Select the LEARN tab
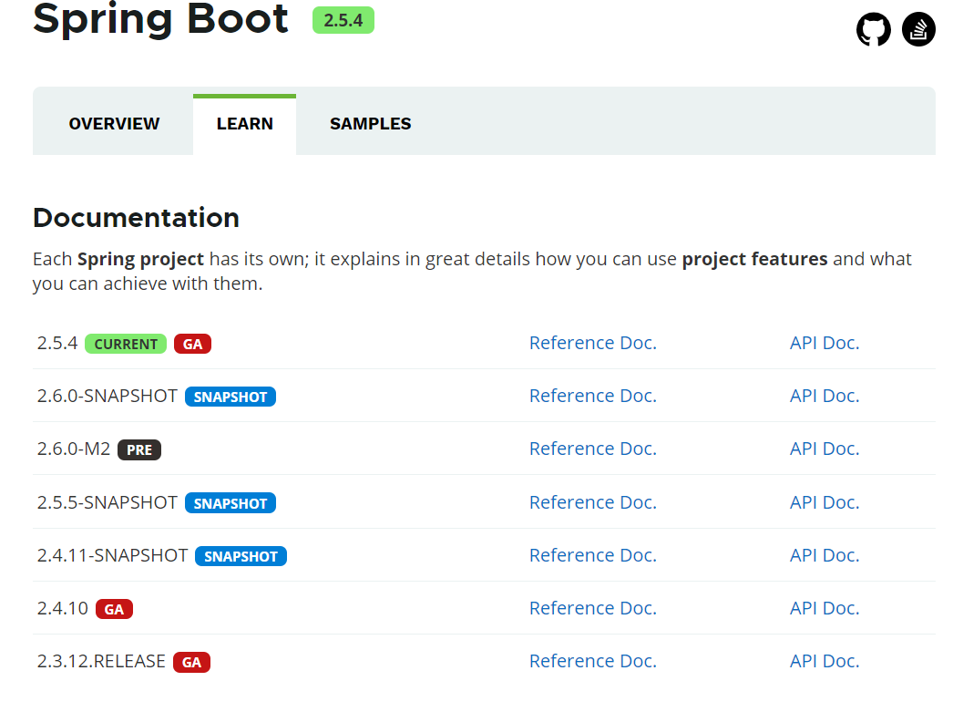This screenshot has width=953, height=712. 245,124
